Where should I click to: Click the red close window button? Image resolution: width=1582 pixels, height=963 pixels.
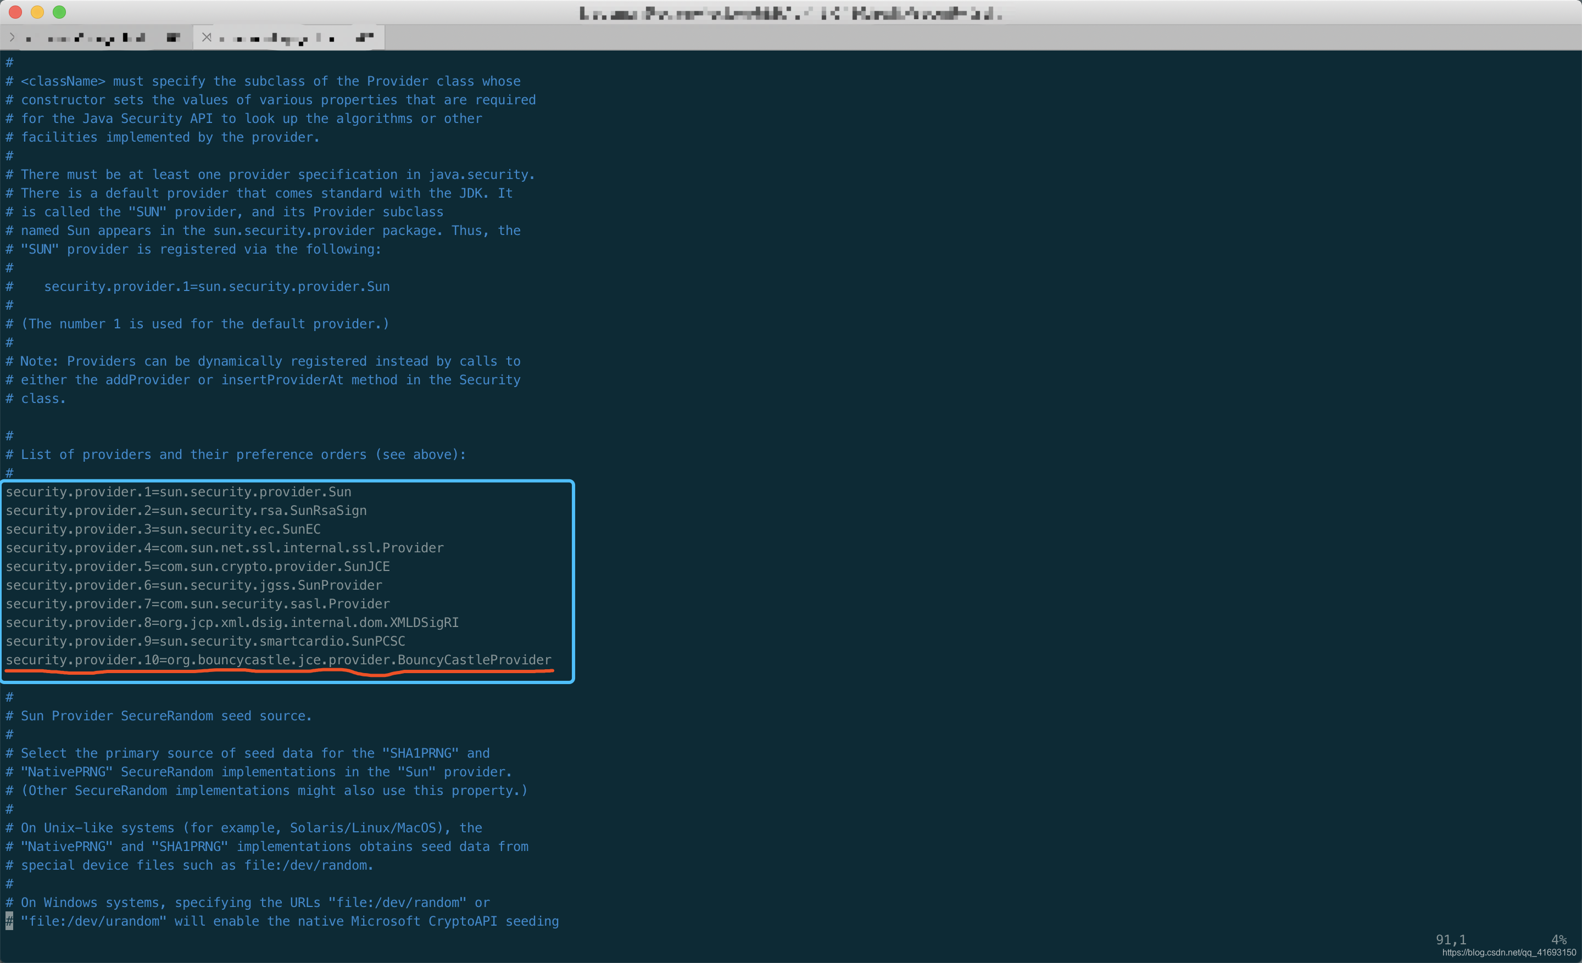tap(15, 12)
